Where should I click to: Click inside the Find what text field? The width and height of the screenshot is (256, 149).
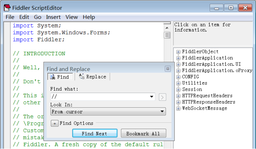(x=100, y=97)
